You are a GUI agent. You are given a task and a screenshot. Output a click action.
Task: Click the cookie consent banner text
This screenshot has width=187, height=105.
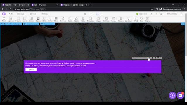[60, 64]
